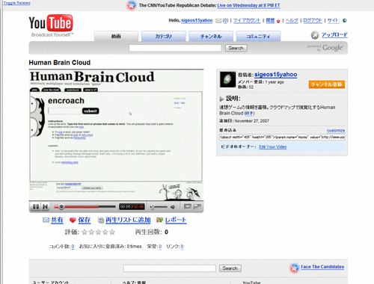374x284 pixels.
Task: Click the リンク count 0 link
Action: [182, 247]
